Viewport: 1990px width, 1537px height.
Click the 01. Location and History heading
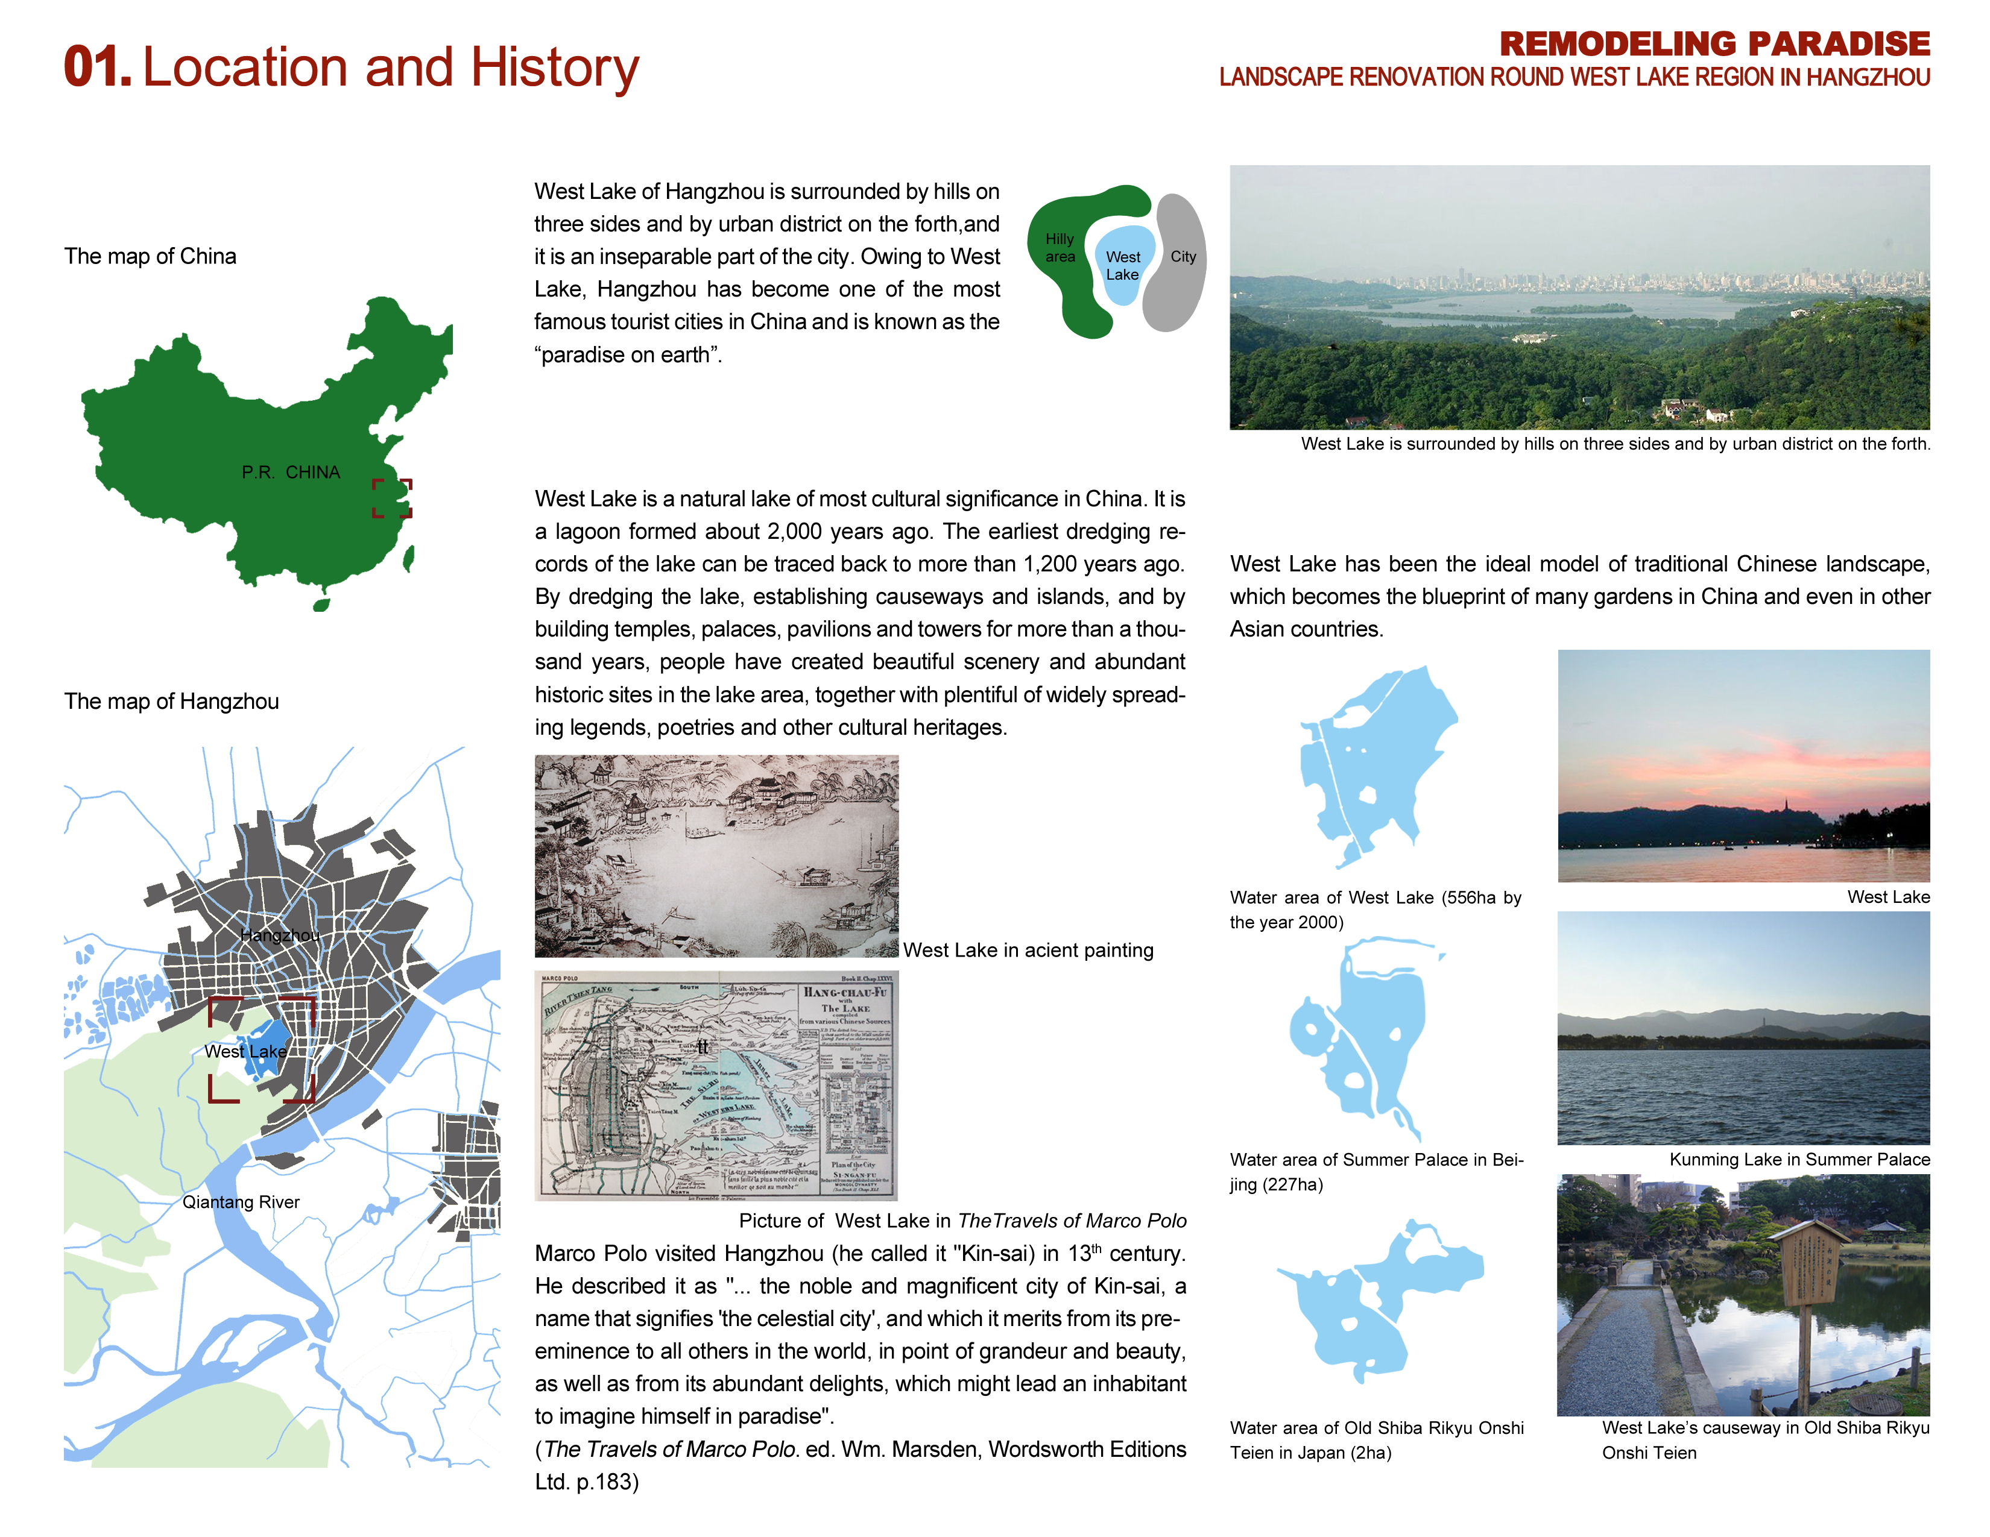(352, 68)
